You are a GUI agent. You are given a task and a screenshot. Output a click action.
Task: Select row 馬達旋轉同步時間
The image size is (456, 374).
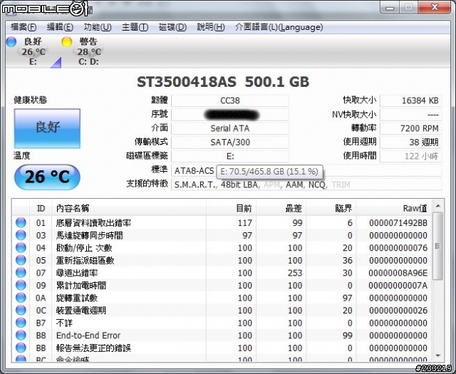click(222, 235)
